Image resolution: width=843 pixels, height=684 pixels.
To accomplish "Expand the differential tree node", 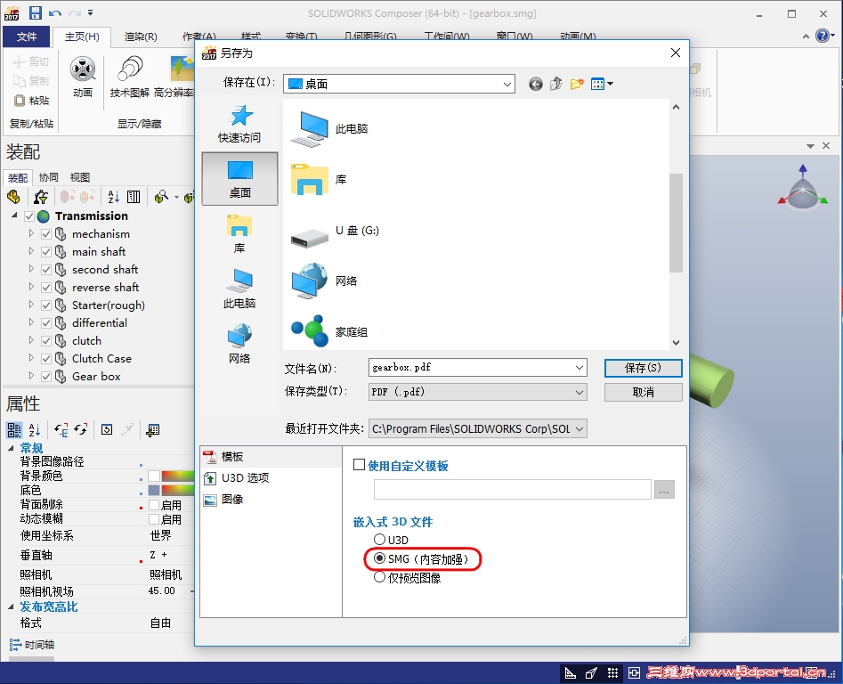I will 31,322.
